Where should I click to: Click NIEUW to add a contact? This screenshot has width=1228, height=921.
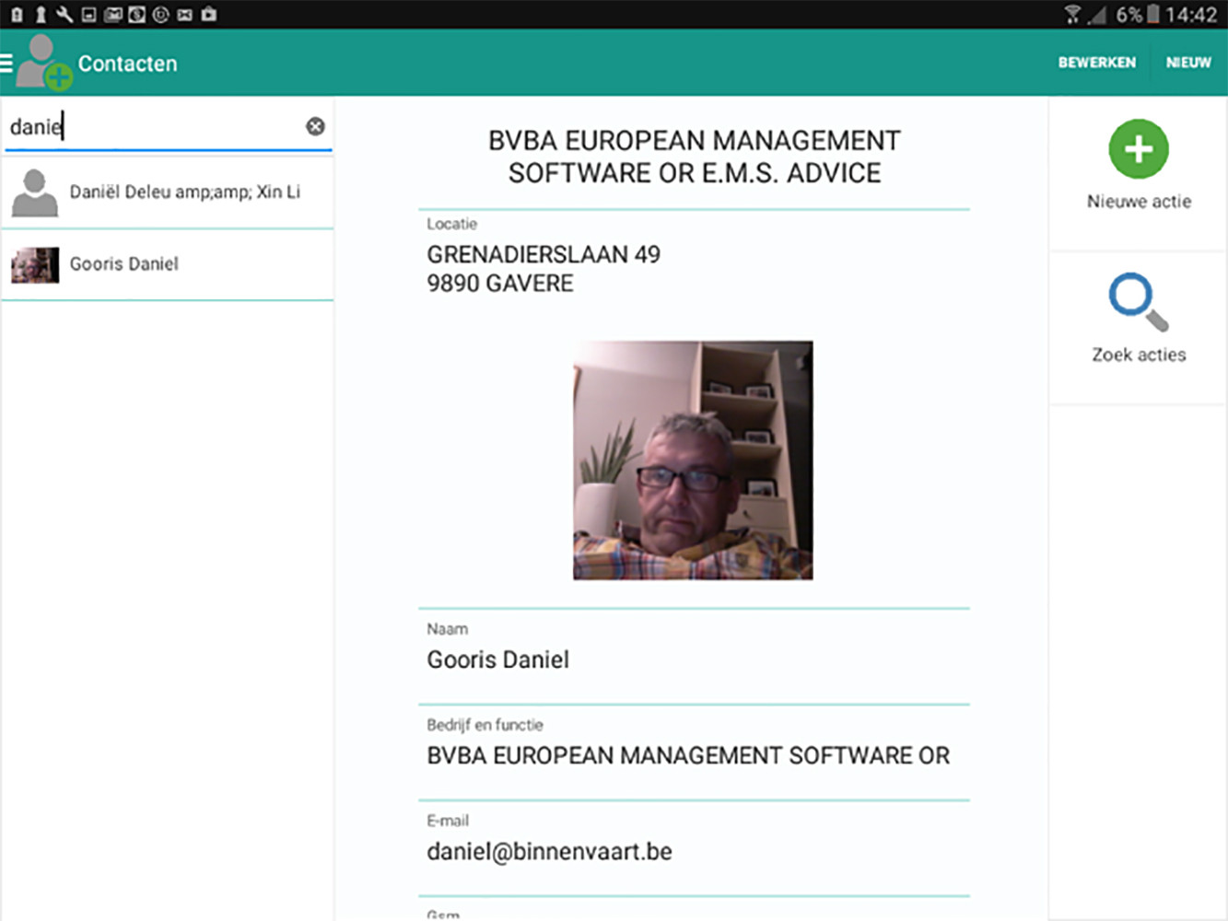click(x=1188, y=63)
